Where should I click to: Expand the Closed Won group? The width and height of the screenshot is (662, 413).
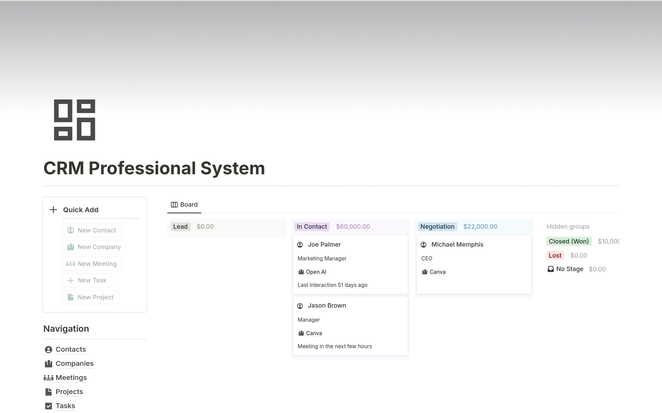568,241
